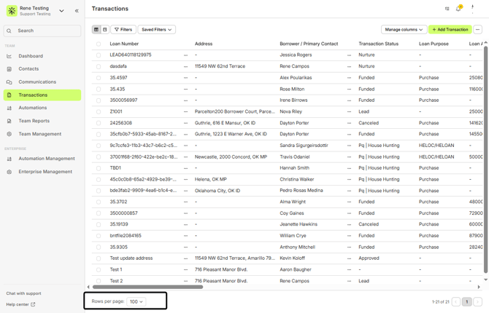The image size is (489, 313).
Task: Expand the Saved Filters dropdown
Action: [156, 30]
